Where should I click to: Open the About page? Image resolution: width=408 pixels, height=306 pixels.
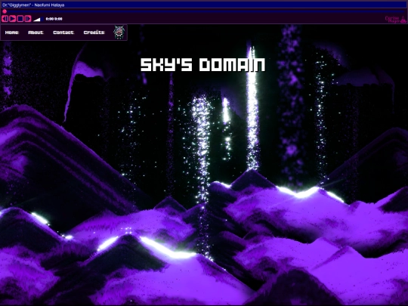coord(36,32)
